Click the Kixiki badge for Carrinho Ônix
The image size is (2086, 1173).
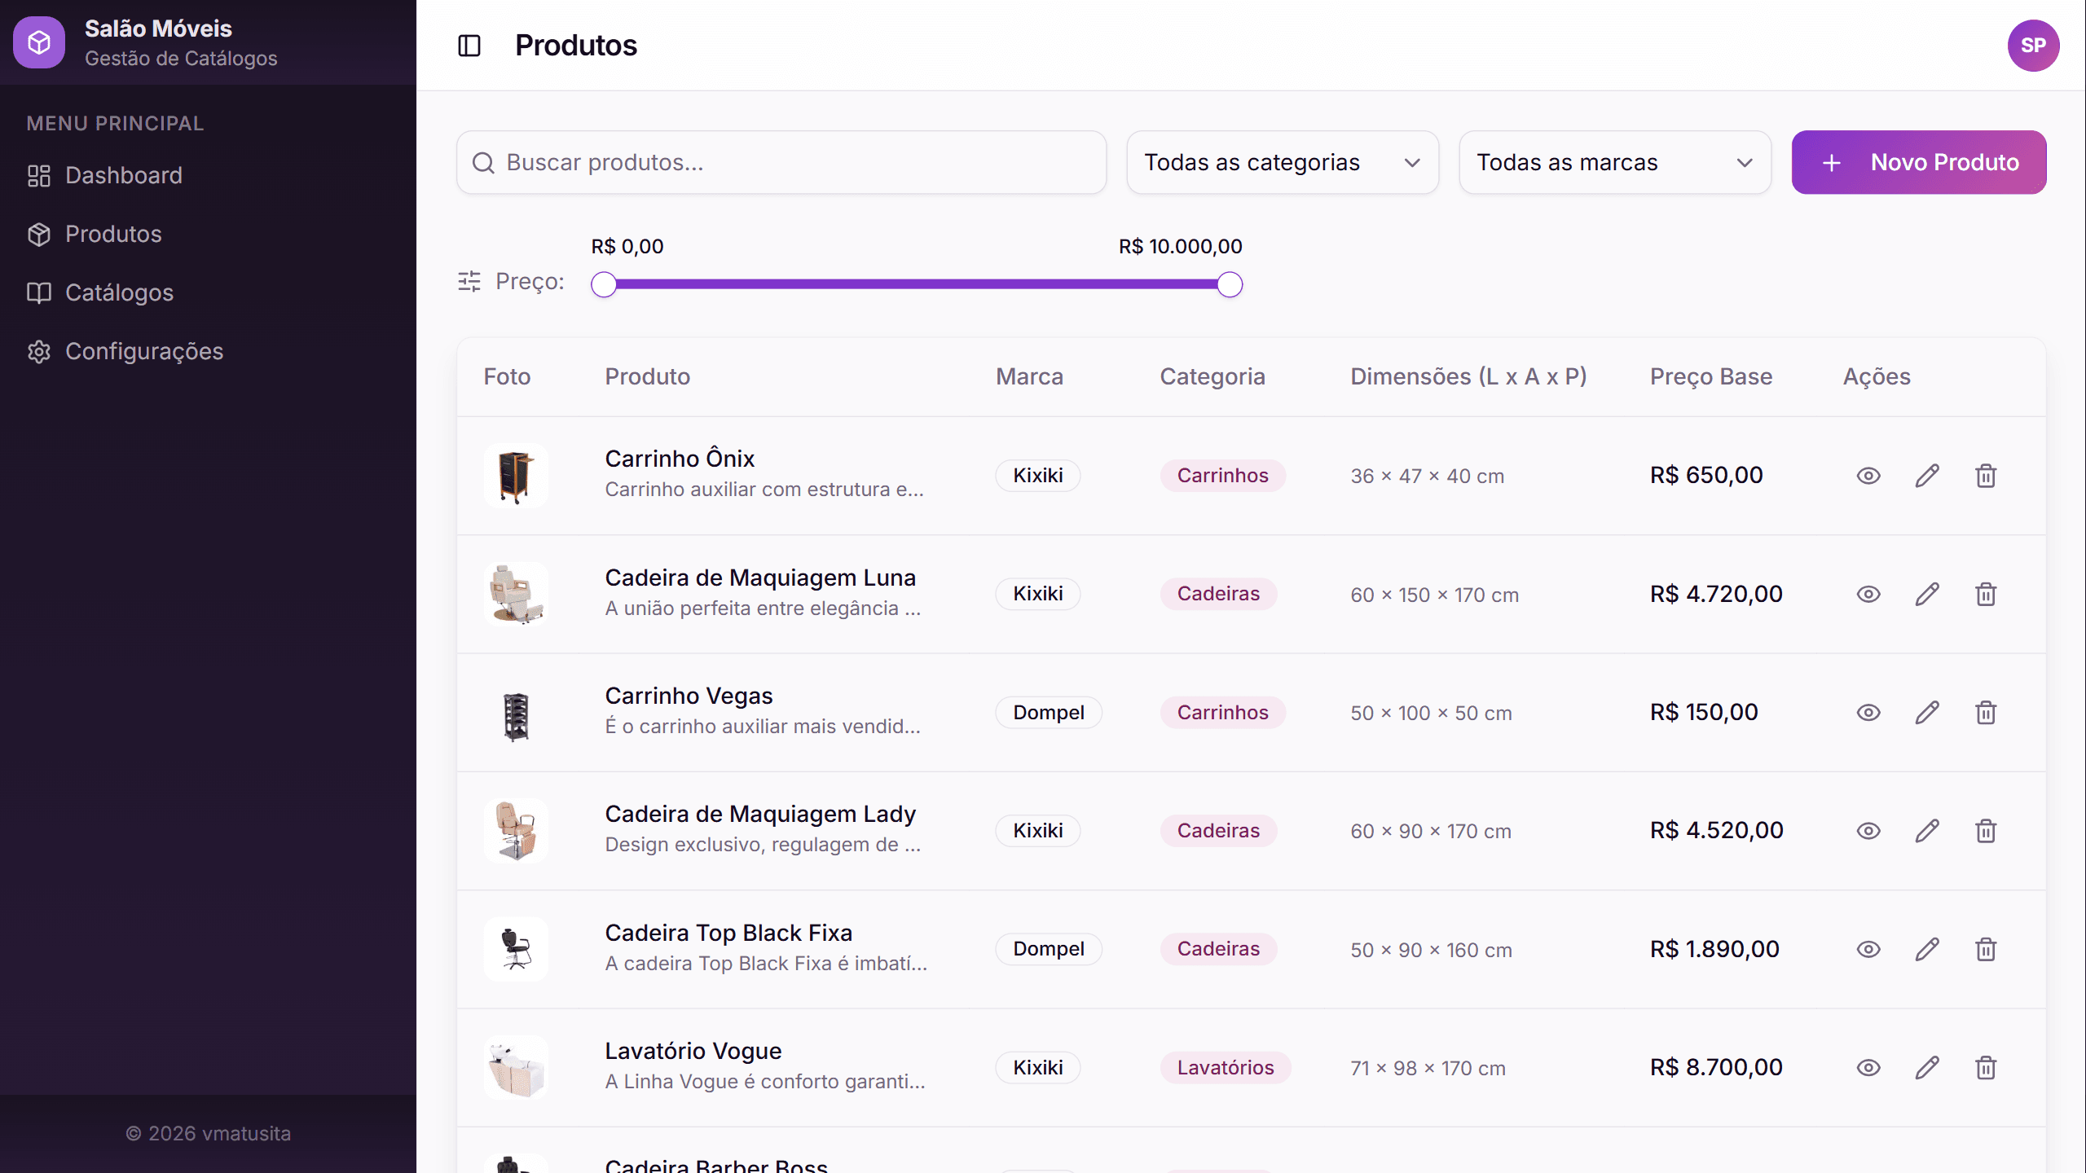tap(1037, 476)
